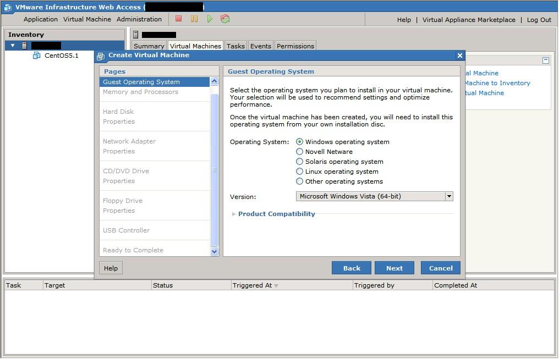Click the red Power Off stop icon
The height and width of the screenshot is (359, 559).
[x=179, y=19]
